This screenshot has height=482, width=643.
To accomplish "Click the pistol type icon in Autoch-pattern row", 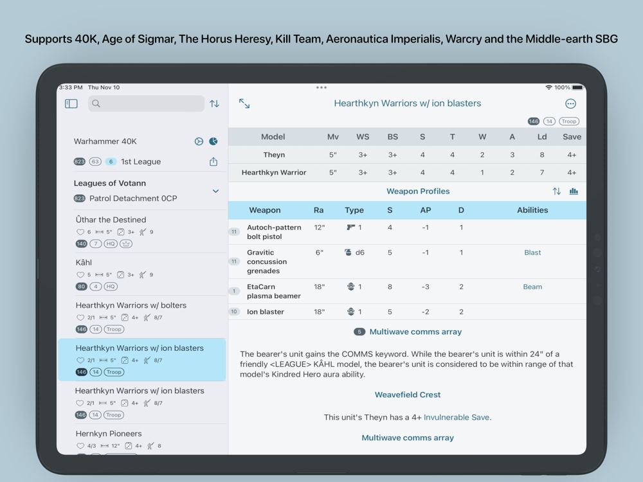I will (x=350, y=227).
